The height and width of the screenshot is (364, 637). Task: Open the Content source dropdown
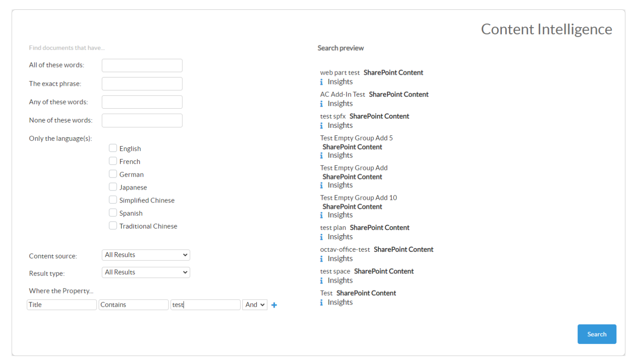pyautogui.click(x=145, y=255)
